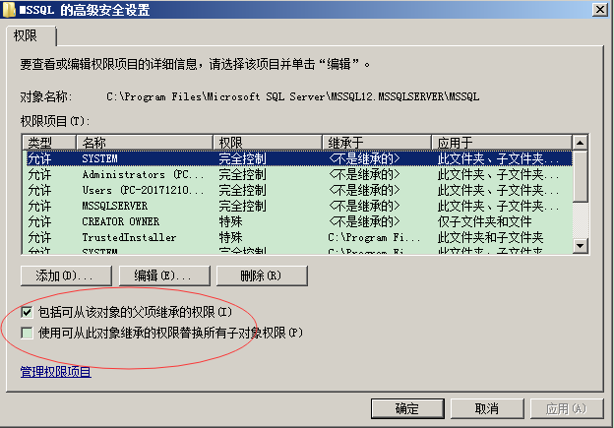614x428 pixels.
Task: Sort by the 名称 column header
Action: pos(144,143)
